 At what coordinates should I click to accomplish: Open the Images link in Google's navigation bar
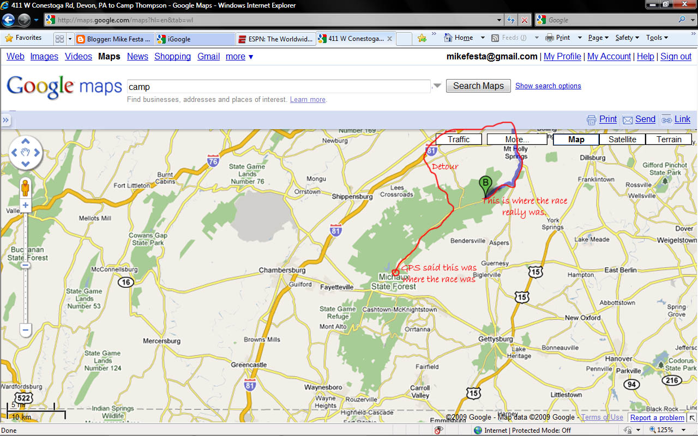click(x=44, y=57)
